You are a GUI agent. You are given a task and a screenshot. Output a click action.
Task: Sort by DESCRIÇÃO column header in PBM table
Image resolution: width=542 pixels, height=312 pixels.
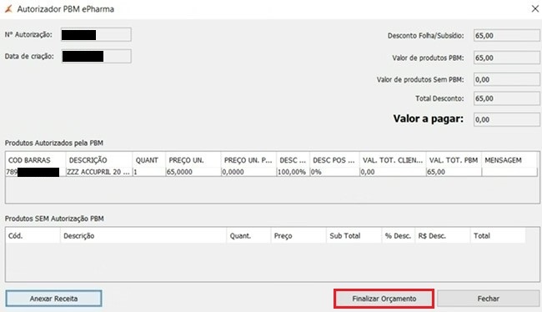99,160
